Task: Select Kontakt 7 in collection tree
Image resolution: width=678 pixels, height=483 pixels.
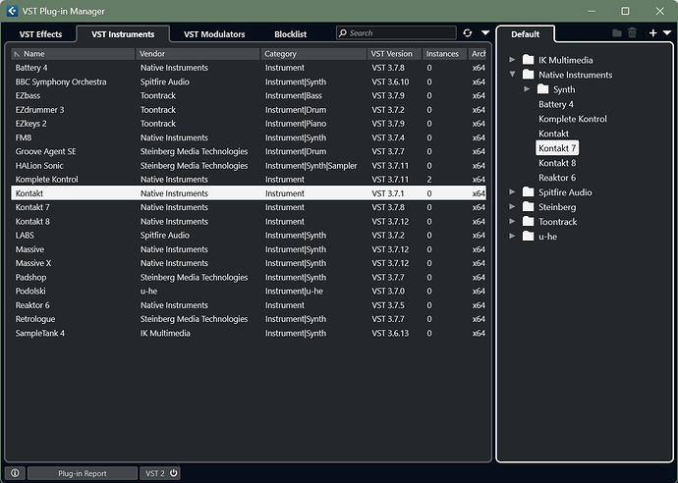Action: tap(557, 148)
